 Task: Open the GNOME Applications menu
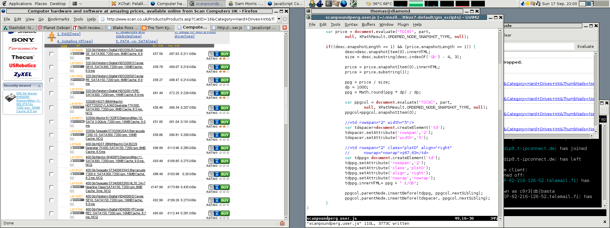pyautogui.click(x=20, y=4)
